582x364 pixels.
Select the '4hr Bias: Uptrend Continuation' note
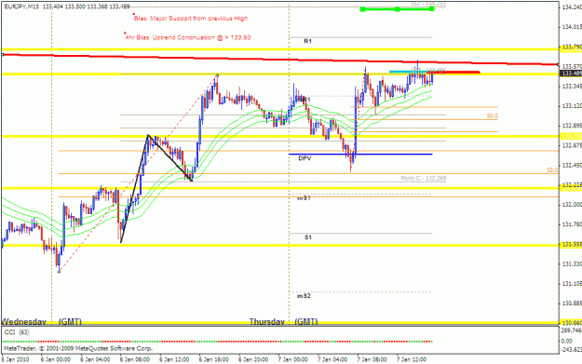click(188, 37)
